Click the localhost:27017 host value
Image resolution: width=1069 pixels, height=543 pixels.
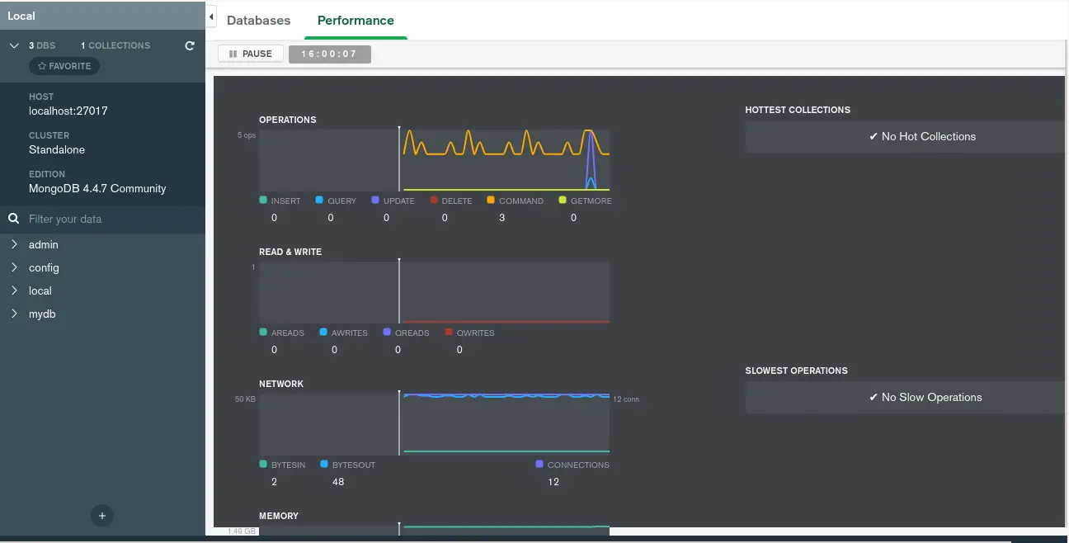[68, 111]
